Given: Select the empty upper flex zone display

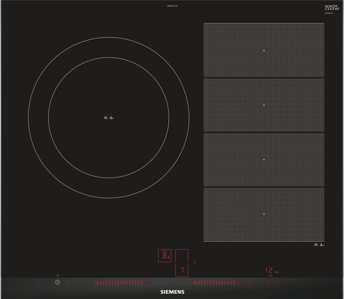Looking at the screenshot, I should point(182,256).
